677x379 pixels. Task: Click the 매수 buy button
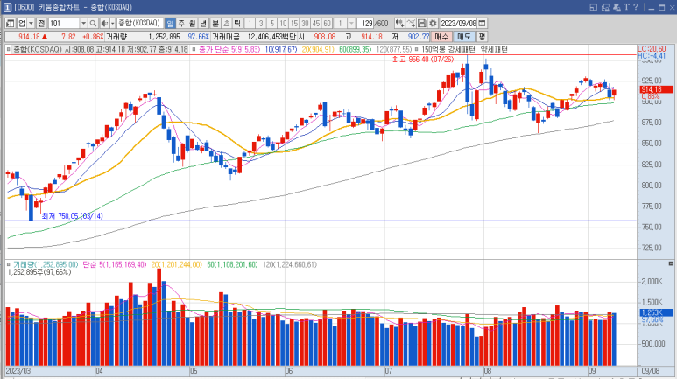(441, 37)
